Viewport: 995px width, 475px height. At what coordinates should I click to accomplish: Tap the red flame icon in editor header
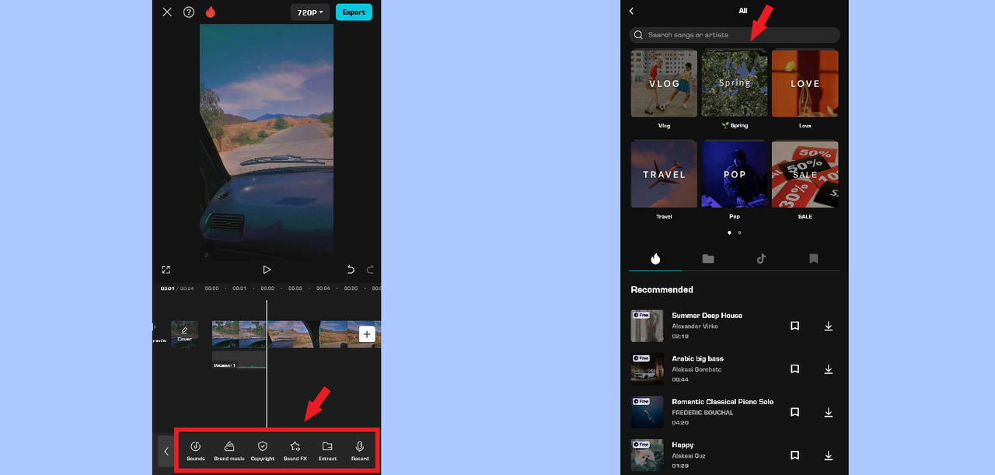tap(211, 12)
